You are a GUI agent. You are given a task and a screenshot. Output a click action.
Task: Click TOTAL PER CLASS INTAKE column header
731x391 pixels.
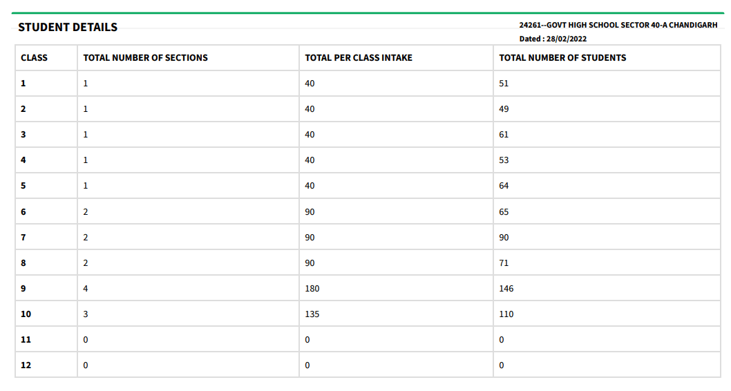coord(359,58)
